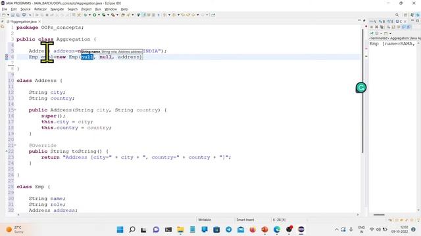Collapse the Address constructor fold marker
The image size is (421, 236).
[x=15, y=109]
